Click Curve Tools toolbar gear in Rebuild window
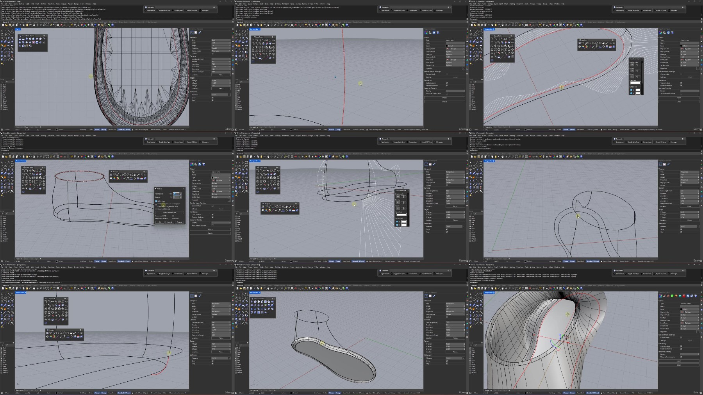Screen dimensions: 703x395 (43, 167)
